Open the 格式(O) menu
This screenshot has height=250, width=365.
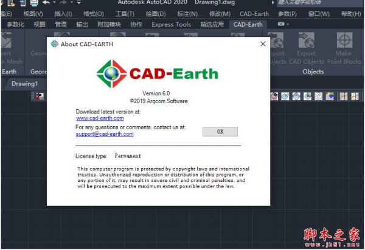click(x=94, y=14)
